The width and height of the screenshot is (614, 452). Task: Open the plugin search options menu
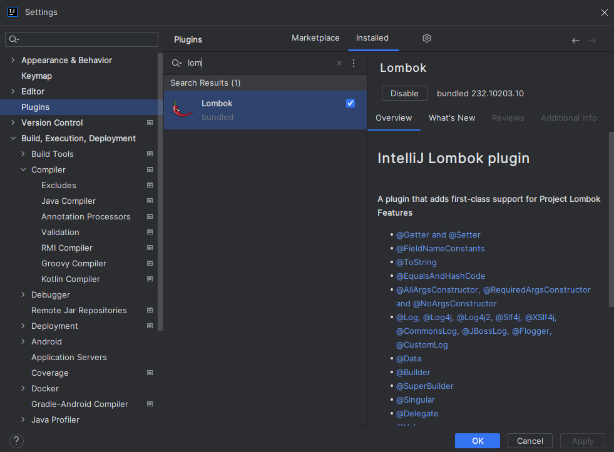pyautogui.click(x=354, y=63)
